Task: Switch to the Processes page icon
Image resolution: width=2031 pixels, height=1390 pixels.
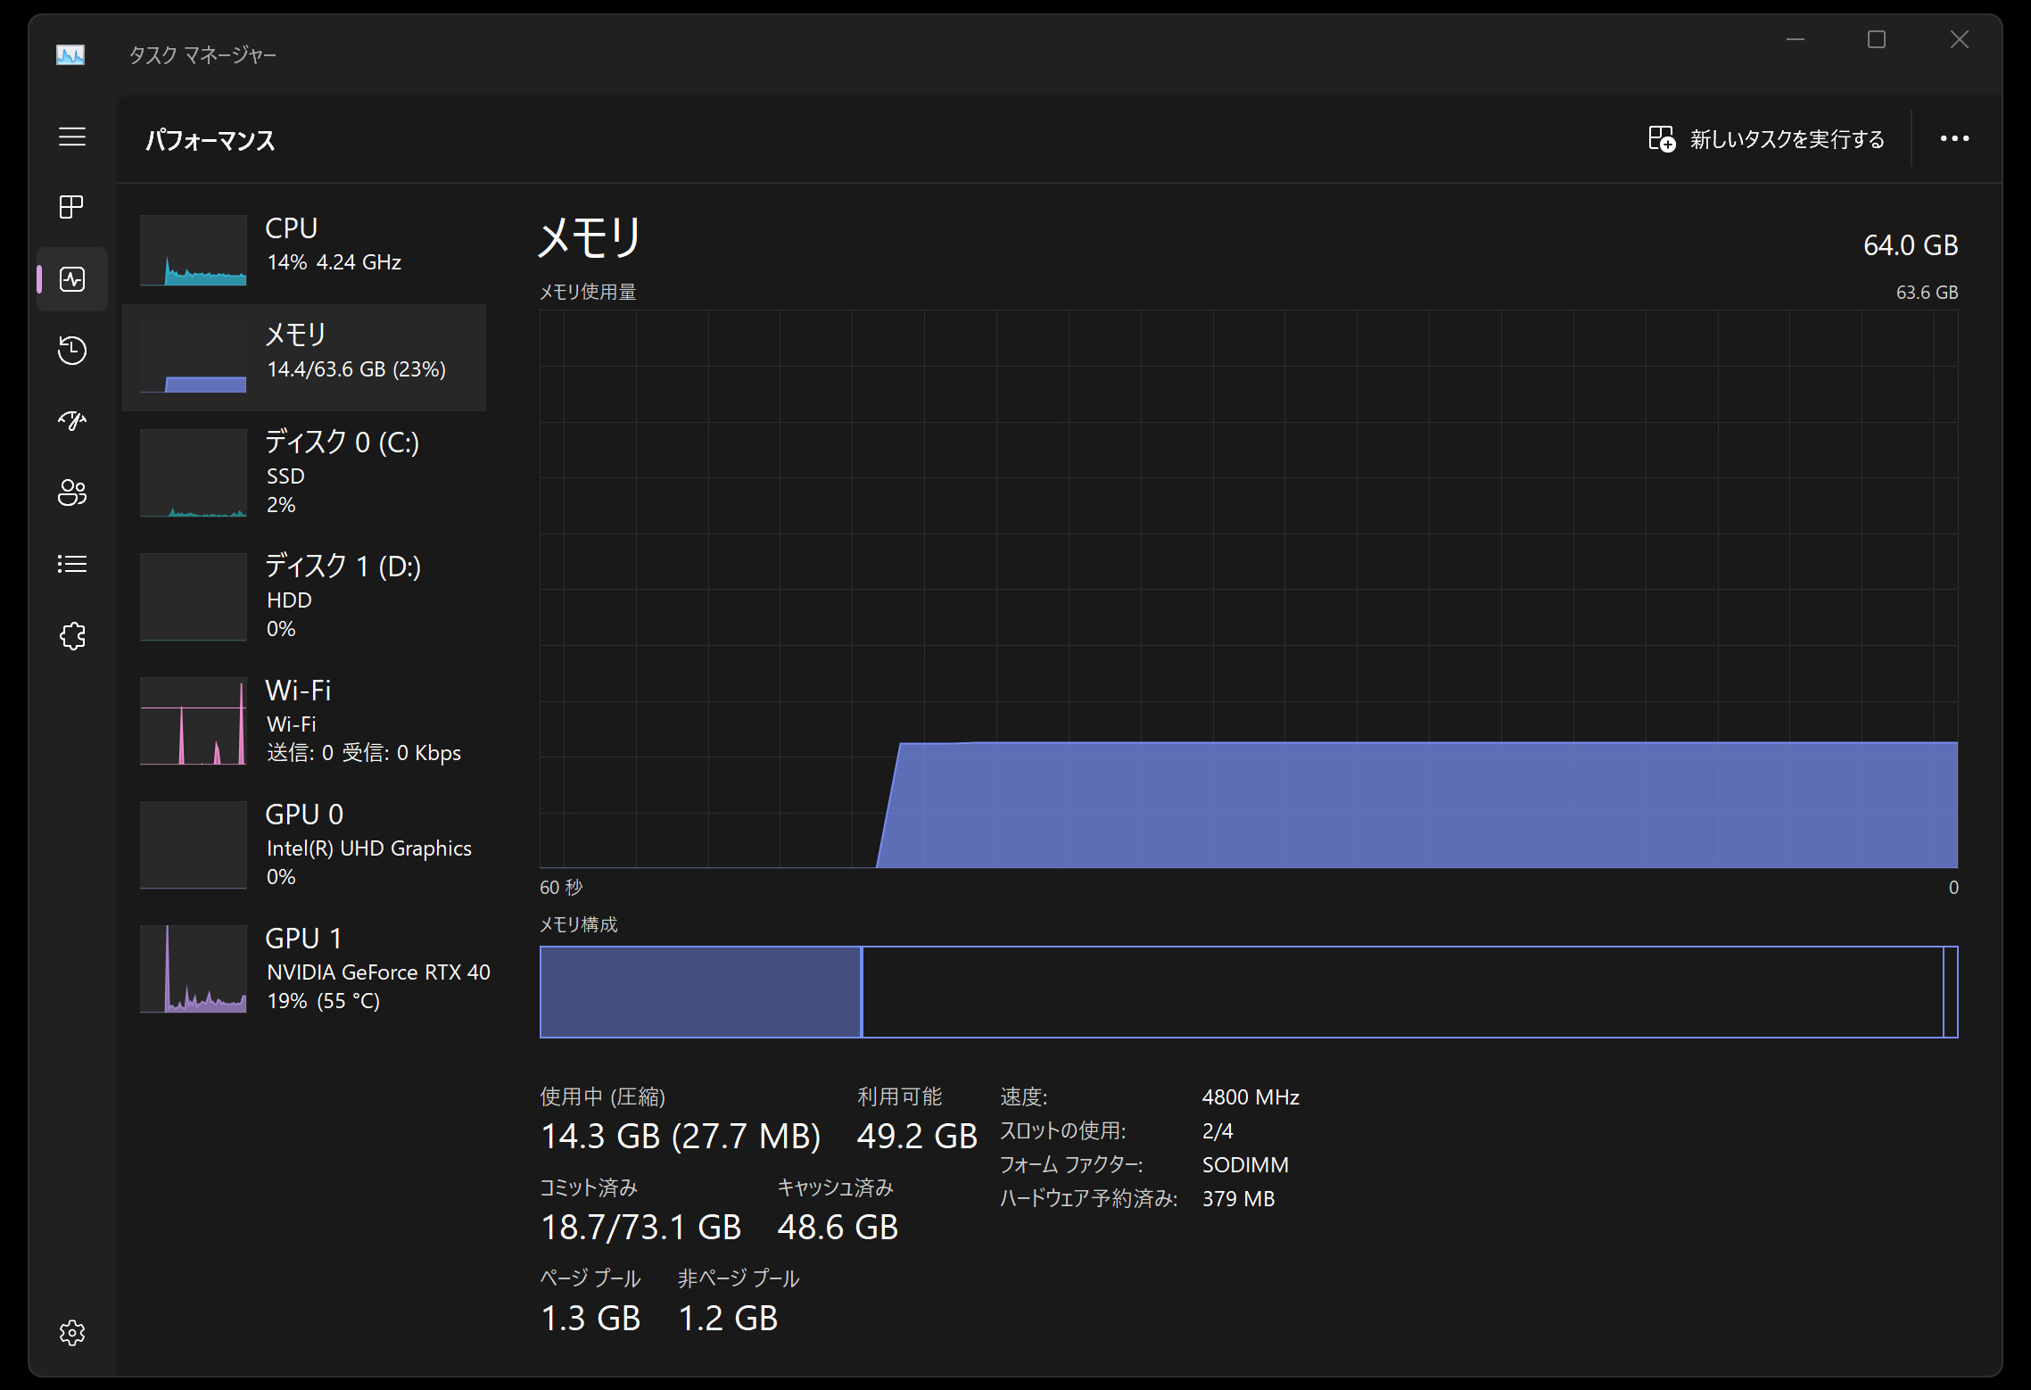Action: point(72,207)
